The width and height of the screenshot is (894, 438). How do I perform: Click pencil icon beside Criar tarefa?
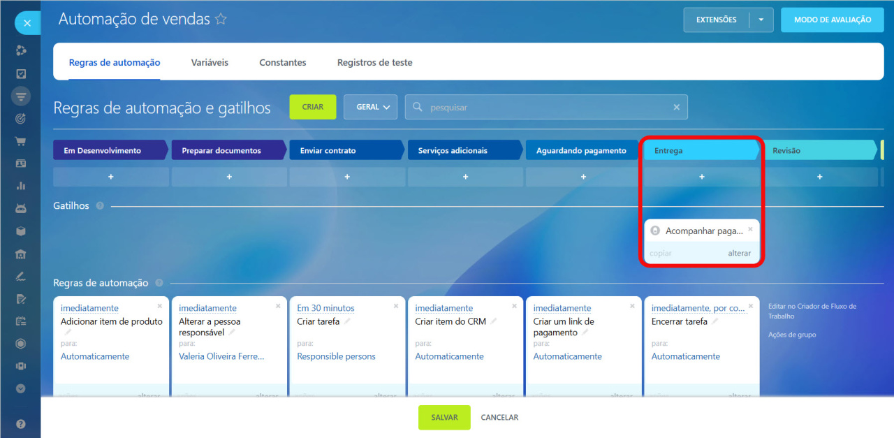(348, 321)
